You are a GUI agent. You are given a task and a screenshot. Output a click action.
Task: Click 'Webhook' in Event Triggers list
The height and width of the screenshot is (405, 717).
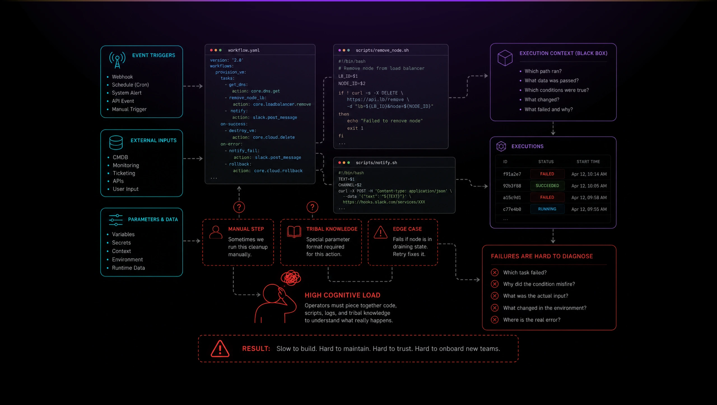(x=122, y=77)
